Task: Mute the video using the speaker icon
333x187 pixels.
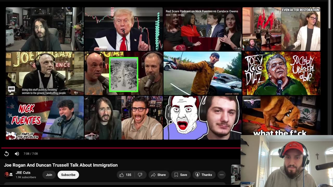Action: [17, 154]
